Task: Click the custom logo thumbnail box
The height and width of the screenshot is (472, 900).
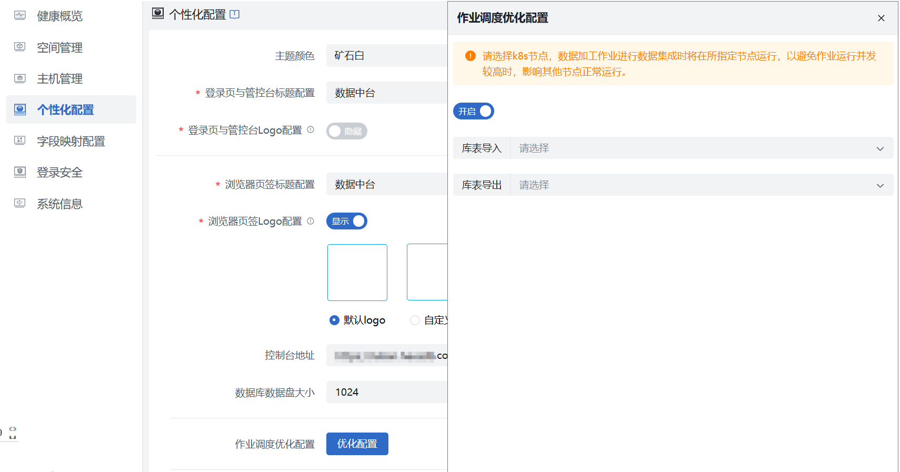Action: pyautogui.click(x=427, y=272)
